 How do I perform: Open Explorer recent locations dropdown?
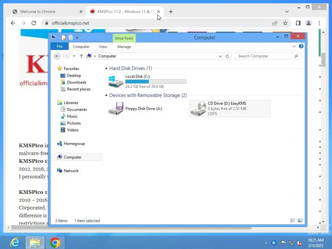tap(74, 56)
